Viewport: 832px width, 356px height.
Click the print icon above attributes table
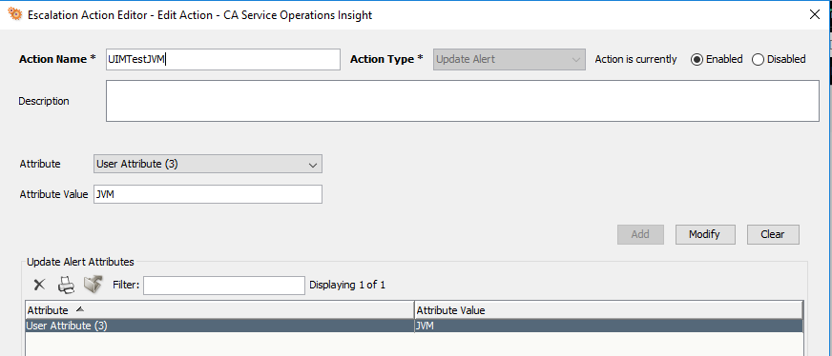click(67, 286)
